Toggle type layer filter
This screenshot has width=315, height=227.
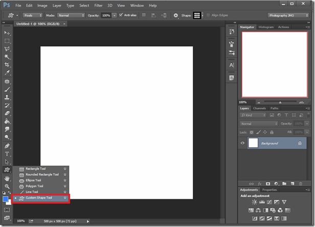pos(286,115)
